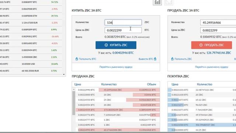Open pair row priced 0.00016003 BTC

coord(31,44)
